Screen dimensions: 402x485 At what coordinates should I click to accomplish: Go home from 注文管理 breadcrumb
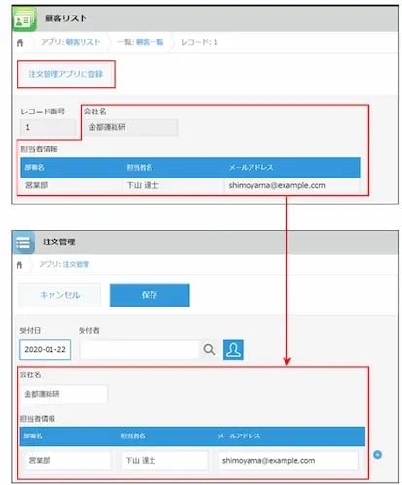tap(19, 265)
